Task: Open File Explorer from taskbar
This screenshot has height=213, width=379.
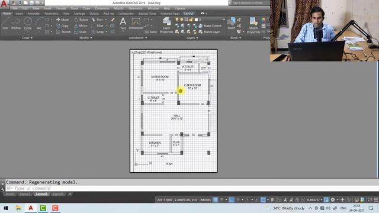Action: click(18, 208)
